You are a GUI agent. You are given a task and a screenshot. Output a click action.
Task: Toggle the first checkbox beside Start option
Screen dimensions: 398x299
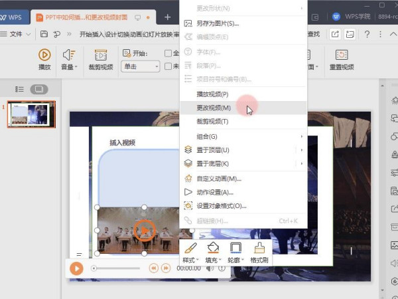click(x=168, y=53)
